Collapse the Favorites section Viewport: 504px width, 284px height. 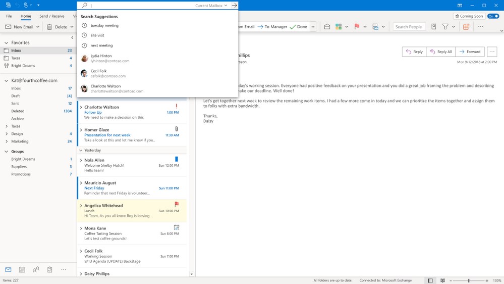click(6, 42)
